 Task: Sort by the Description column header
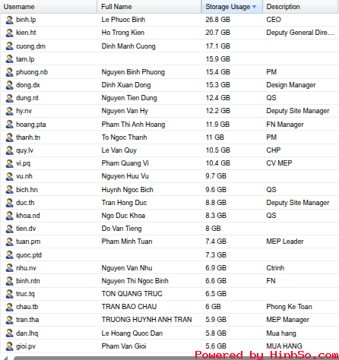tap(301, 7)
